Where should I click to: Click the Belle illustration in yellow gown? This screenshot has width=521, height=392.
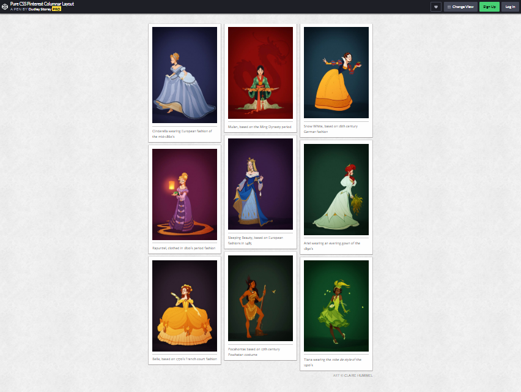coord(185,306)
